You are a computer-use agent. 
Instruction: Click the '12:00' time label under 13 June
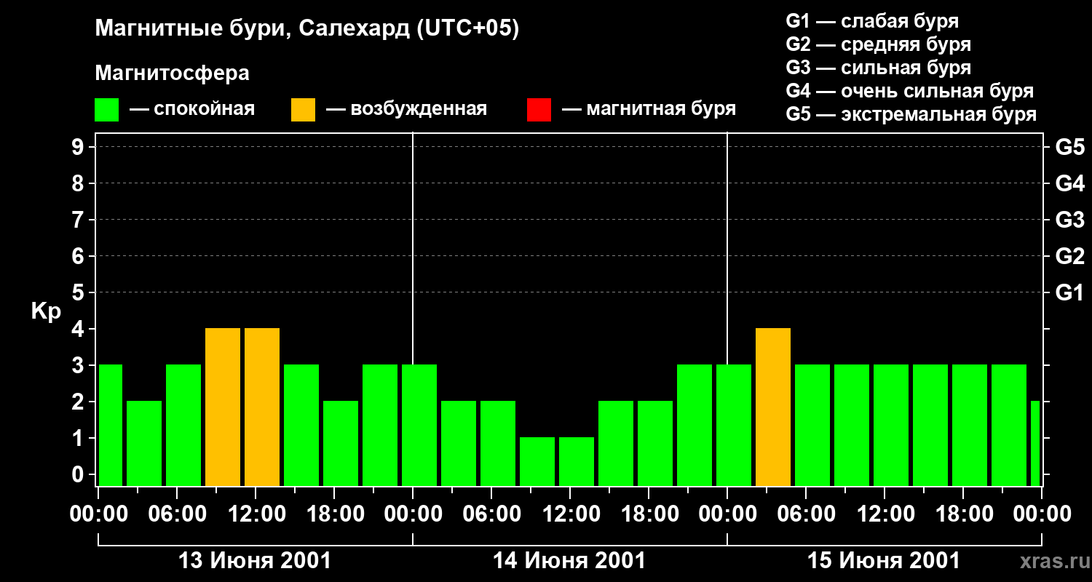coord(256,514)
